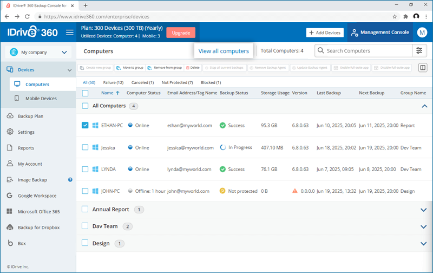
Task: Open Backup for Dropbox in the sidebar
Action: [38, 227]
